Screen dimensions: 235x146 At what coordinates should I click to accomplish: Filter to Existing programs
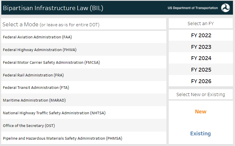click(201, 134)
